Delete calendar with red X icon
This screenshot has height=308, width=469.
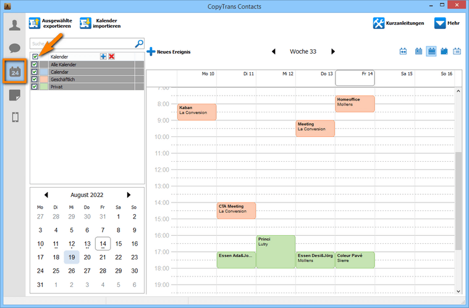(x=112, y=56)
